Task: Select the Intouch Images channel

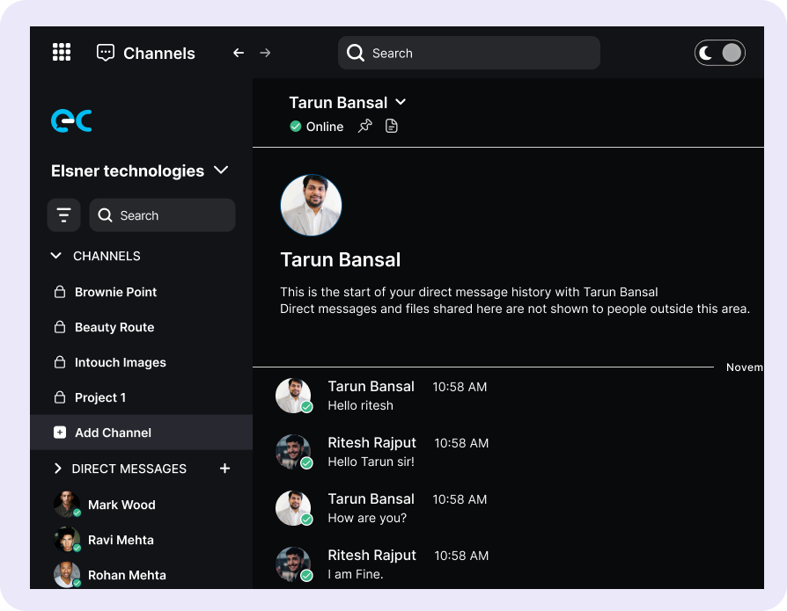Action: (x=120, y=362)
